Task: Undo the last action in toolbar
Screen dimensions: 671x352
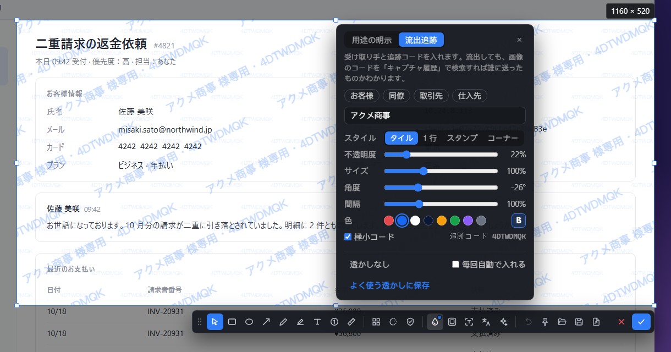Action: (x=529, y=322)
